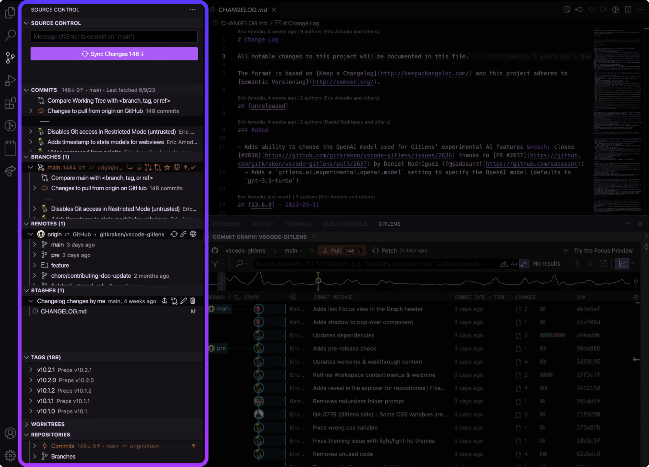Open the Run and Debug view
Viewport: 649px width, 467px height.
pos(10,81)
